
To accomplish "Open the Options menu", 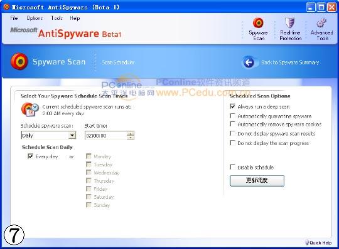I will click(x=35, y=18).
